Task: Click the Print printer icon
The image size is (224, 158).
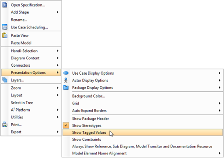Action: tap(5, 125)
